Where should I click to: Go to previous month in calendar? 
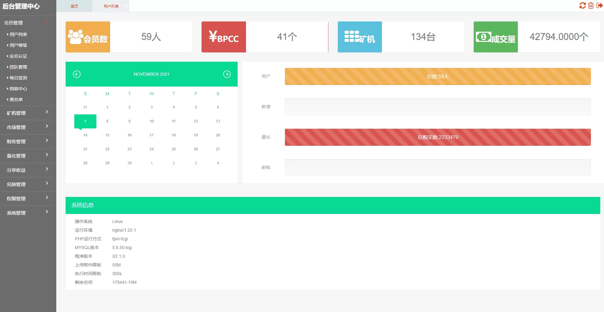pyautogui.click(x=77, y=74)
